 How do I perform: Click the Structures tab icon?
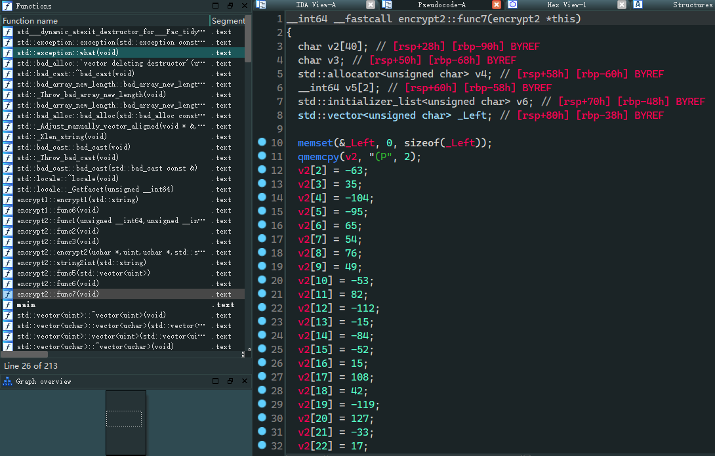638,5
